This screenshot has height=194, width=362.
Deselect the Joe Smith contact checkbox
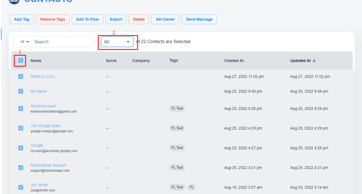21,187
